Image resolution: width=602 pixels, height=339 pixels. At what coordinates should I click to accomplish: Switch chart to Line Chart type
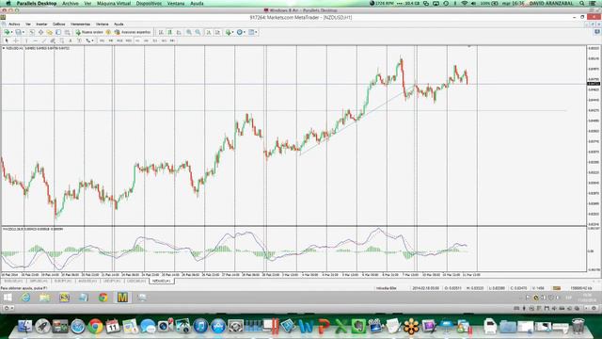(179, 32)
